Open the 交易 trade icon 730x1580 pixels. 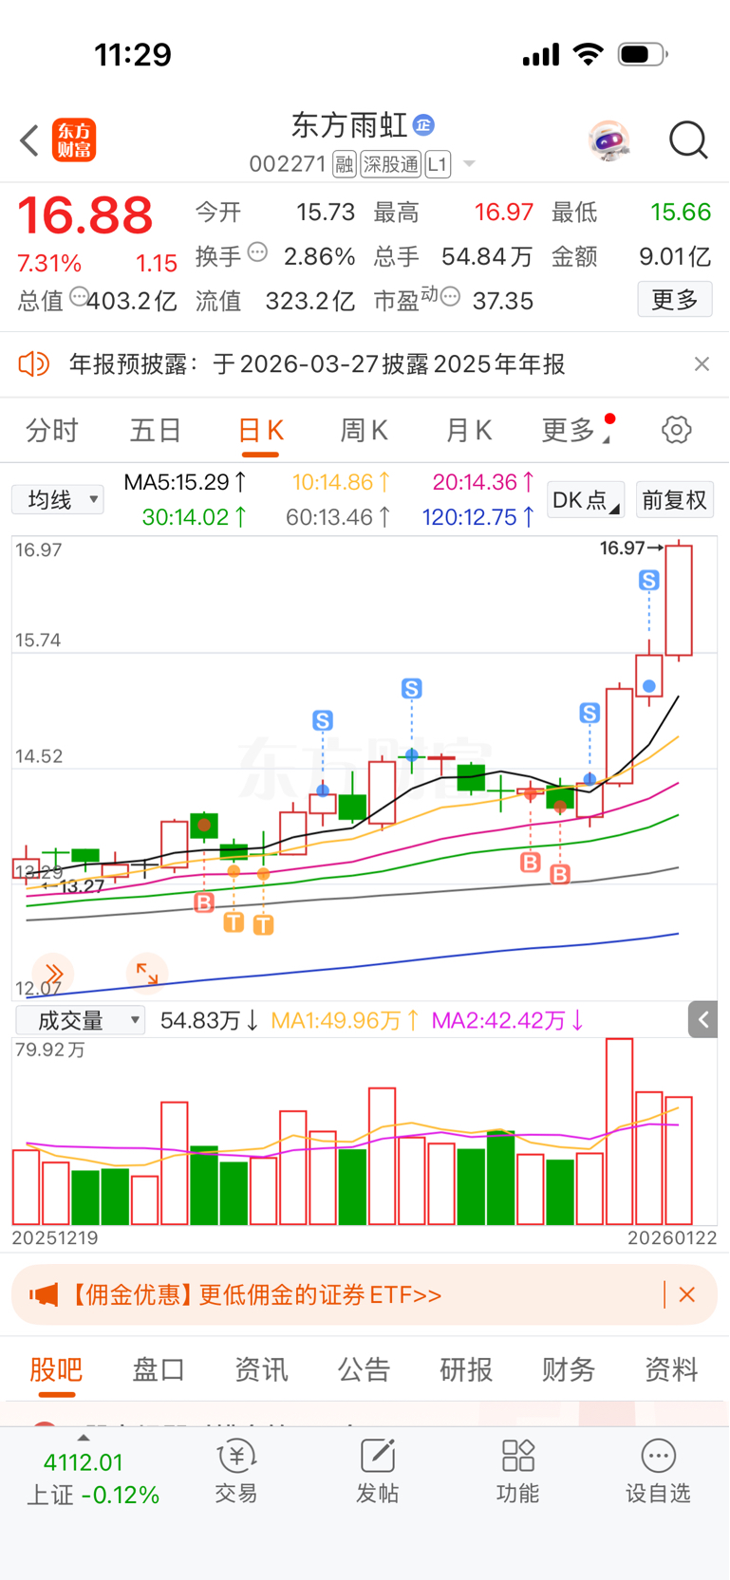pos(236,1471)
